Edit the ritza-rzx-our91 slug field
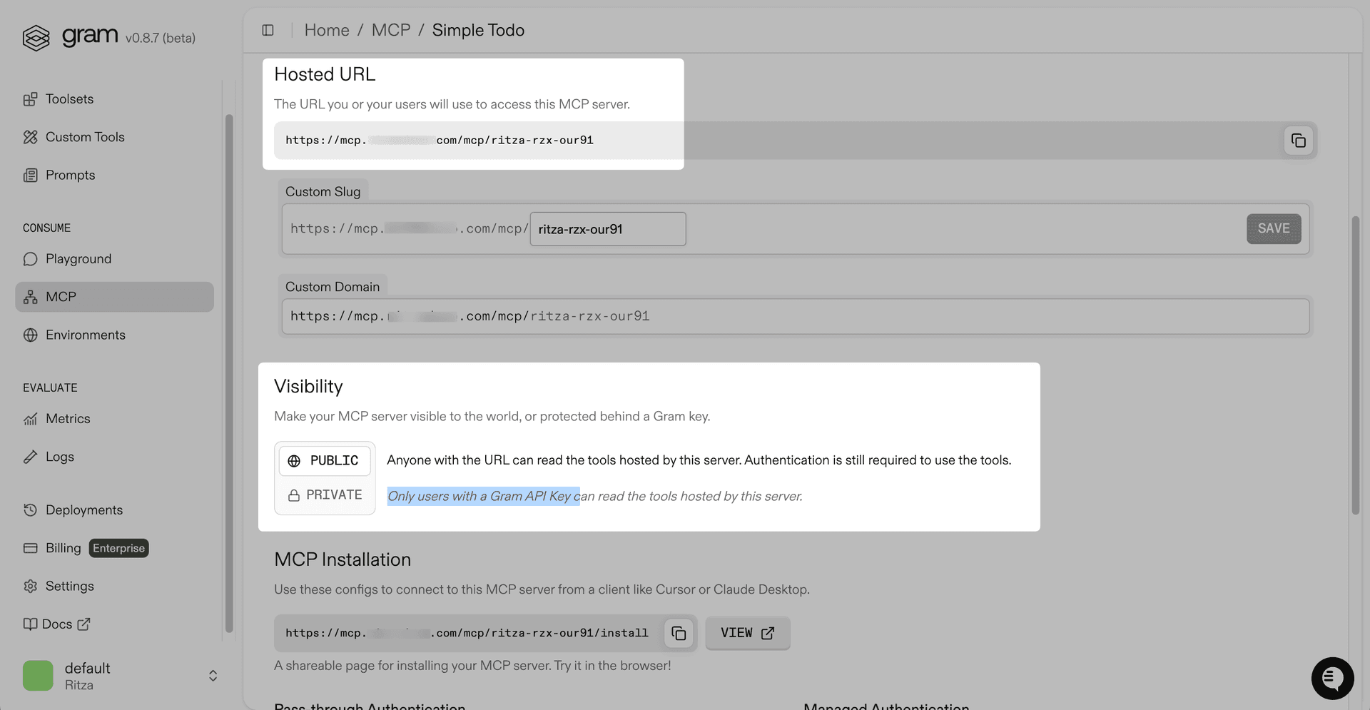The height and width of the screenshot is (710, 1370). [x=607, y=228]
